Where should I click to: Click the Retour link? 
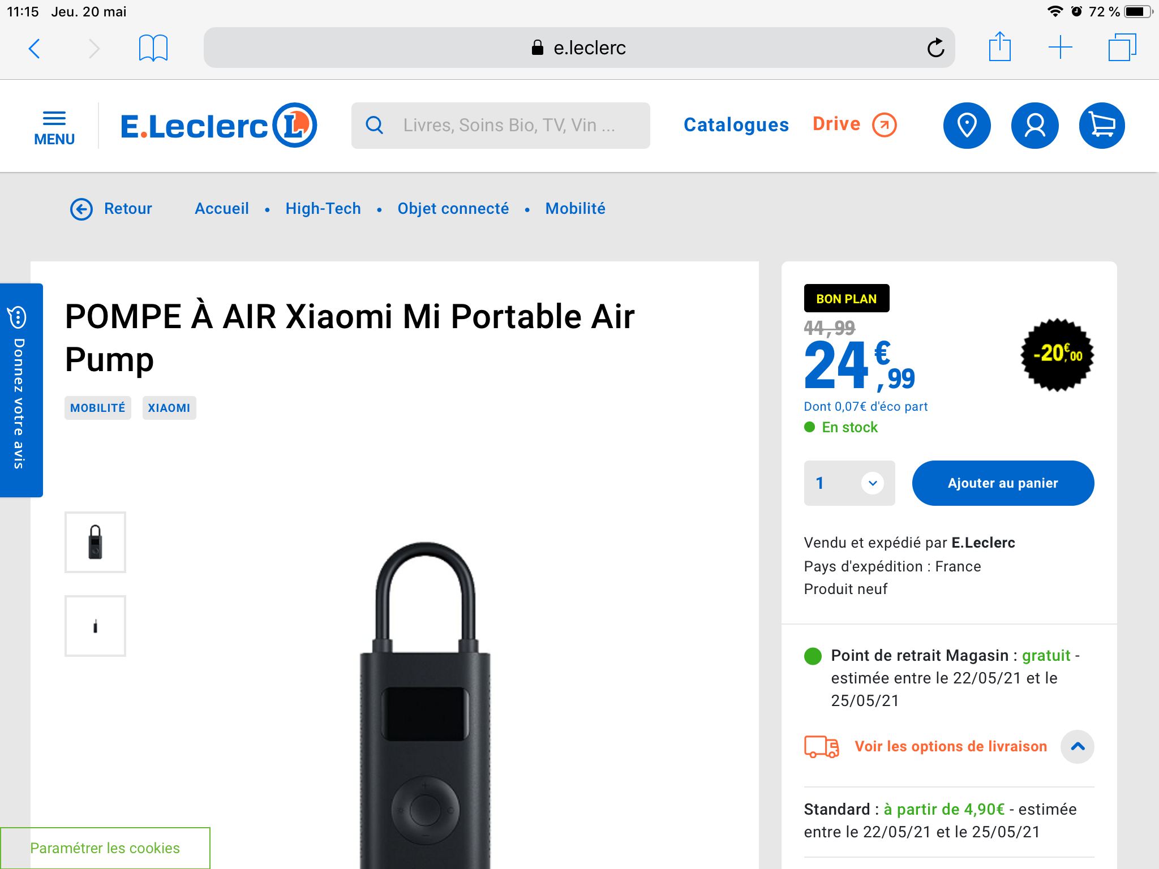pyautogui.click(x=111, y=209)
